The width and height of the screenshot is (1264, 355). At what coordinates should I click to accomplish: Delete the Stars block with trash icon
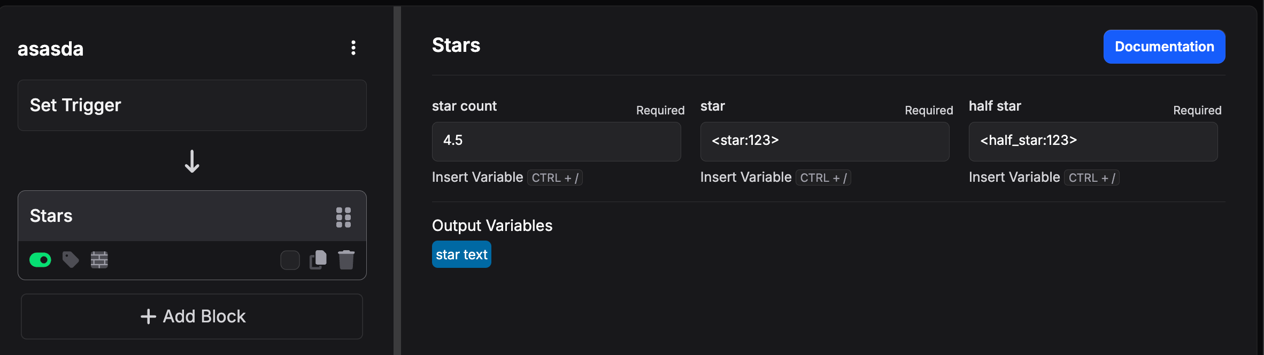346,260
